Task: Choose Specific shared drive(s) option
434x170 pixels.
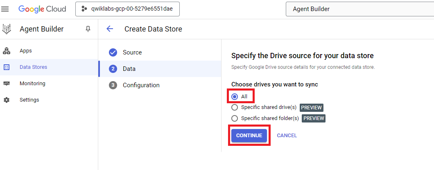Action: [235, 107]
